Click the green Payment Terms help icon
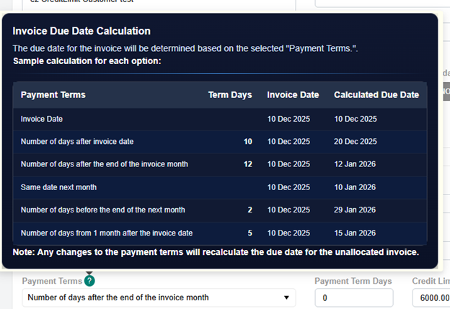The width and height of the screenshot is (450, 309). (x=89, y=282)
